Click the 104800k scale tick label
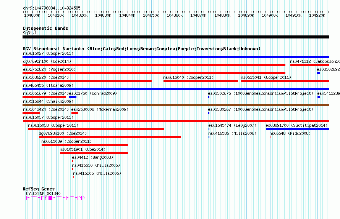 coord(32,15)
